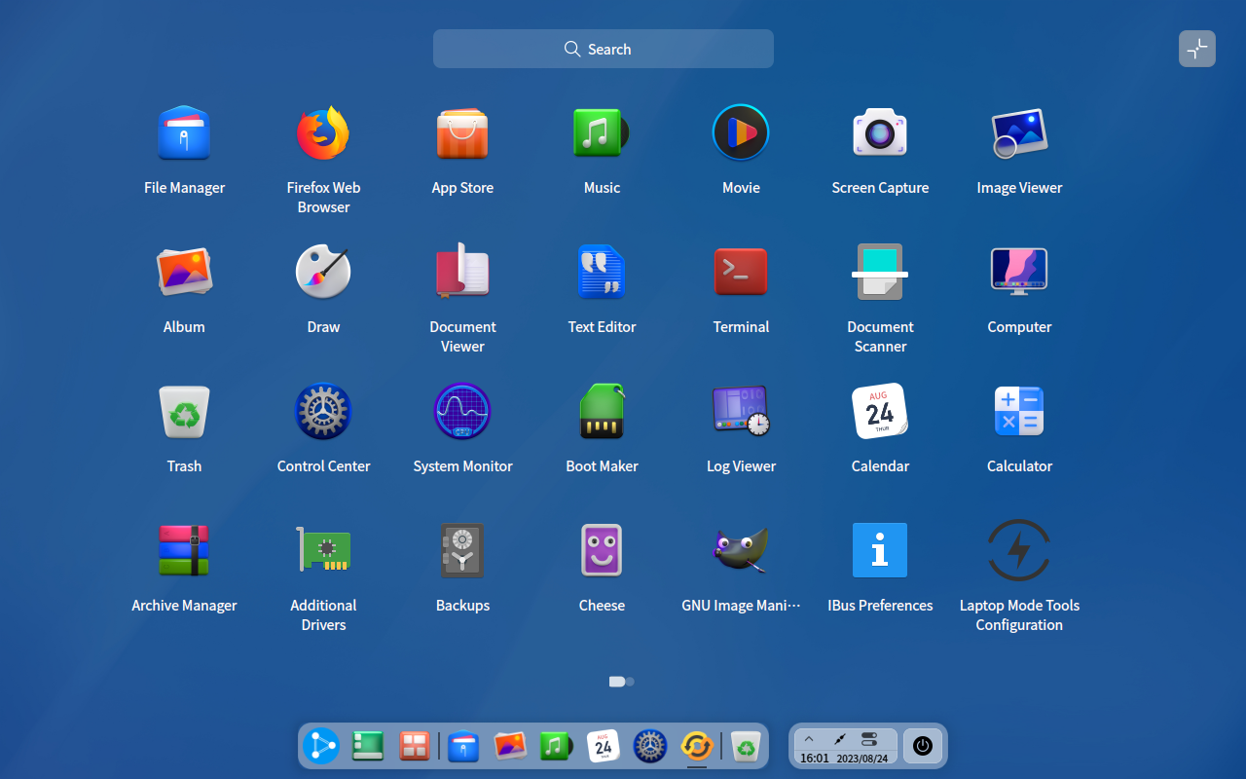Launch GNU Image Manipulation Program

click(741, 550)
